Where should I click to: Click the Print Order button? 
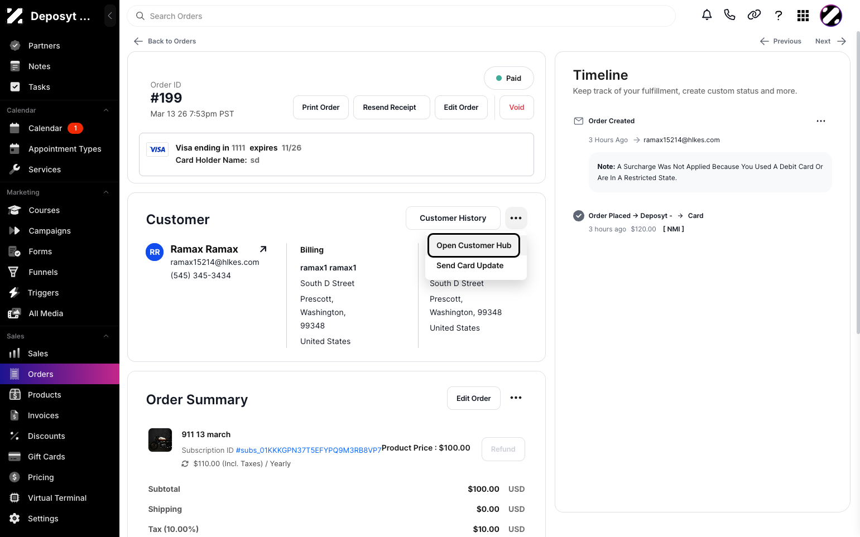coord(321,108)
